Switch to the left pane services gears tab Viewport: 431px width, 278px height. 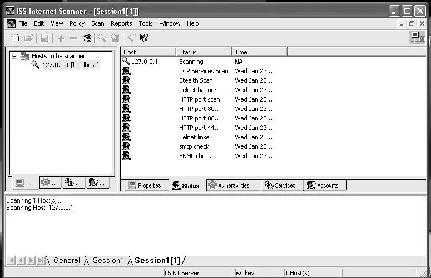point(74,183)
